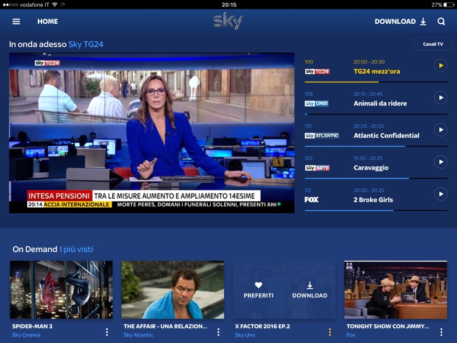
Task: Tap DOWNLOAD label in header
Action: click(395, 21)
